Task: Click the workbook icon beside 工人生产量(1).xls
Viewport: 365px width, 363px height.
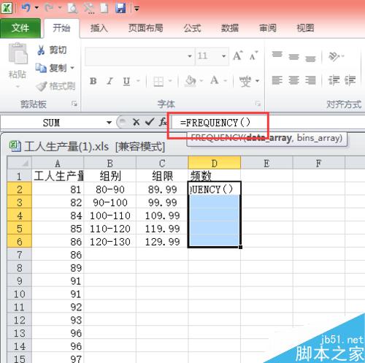Action: click(x=15, y=147)
